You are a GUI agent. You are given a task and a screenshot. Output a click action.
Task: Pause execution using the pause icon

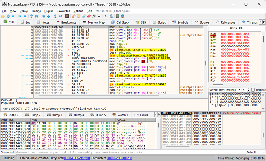25,16
